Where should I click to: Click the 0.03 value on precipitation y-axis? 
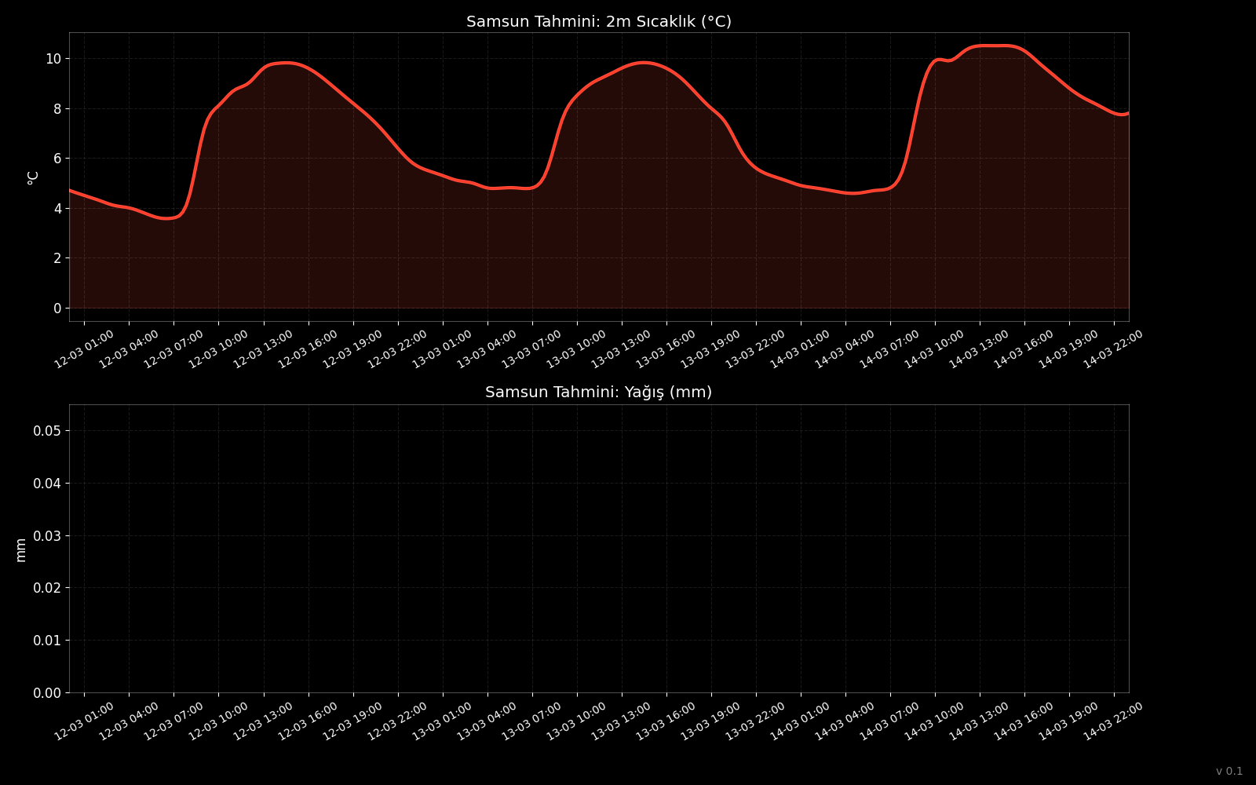click(x=46, y=536)
